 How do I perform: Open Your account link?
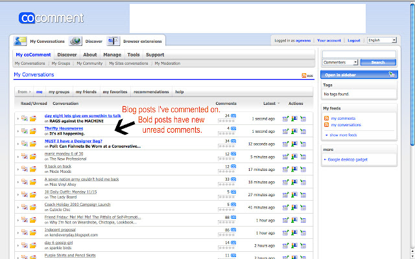pyautogui.click(x=329, y=40)
